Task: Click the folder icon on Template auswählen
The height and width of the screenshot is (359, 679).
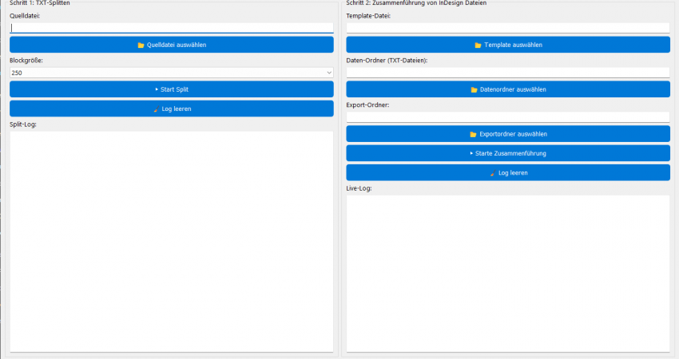Action: tap(478, 45)
